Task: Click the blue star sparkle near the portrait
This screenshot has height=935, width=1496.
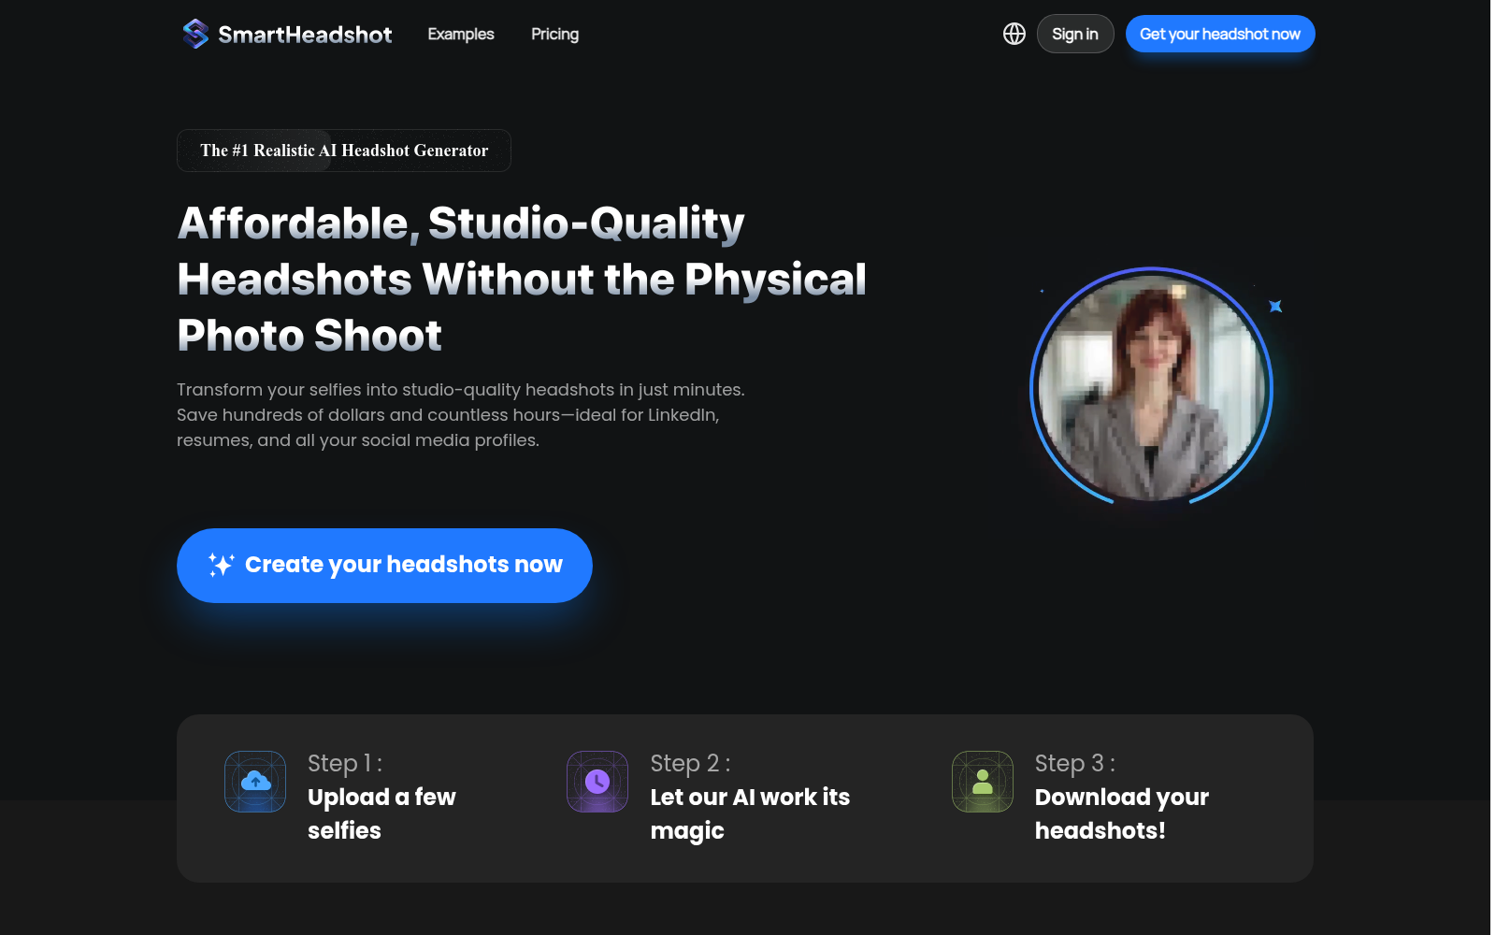Action: 1275,306
